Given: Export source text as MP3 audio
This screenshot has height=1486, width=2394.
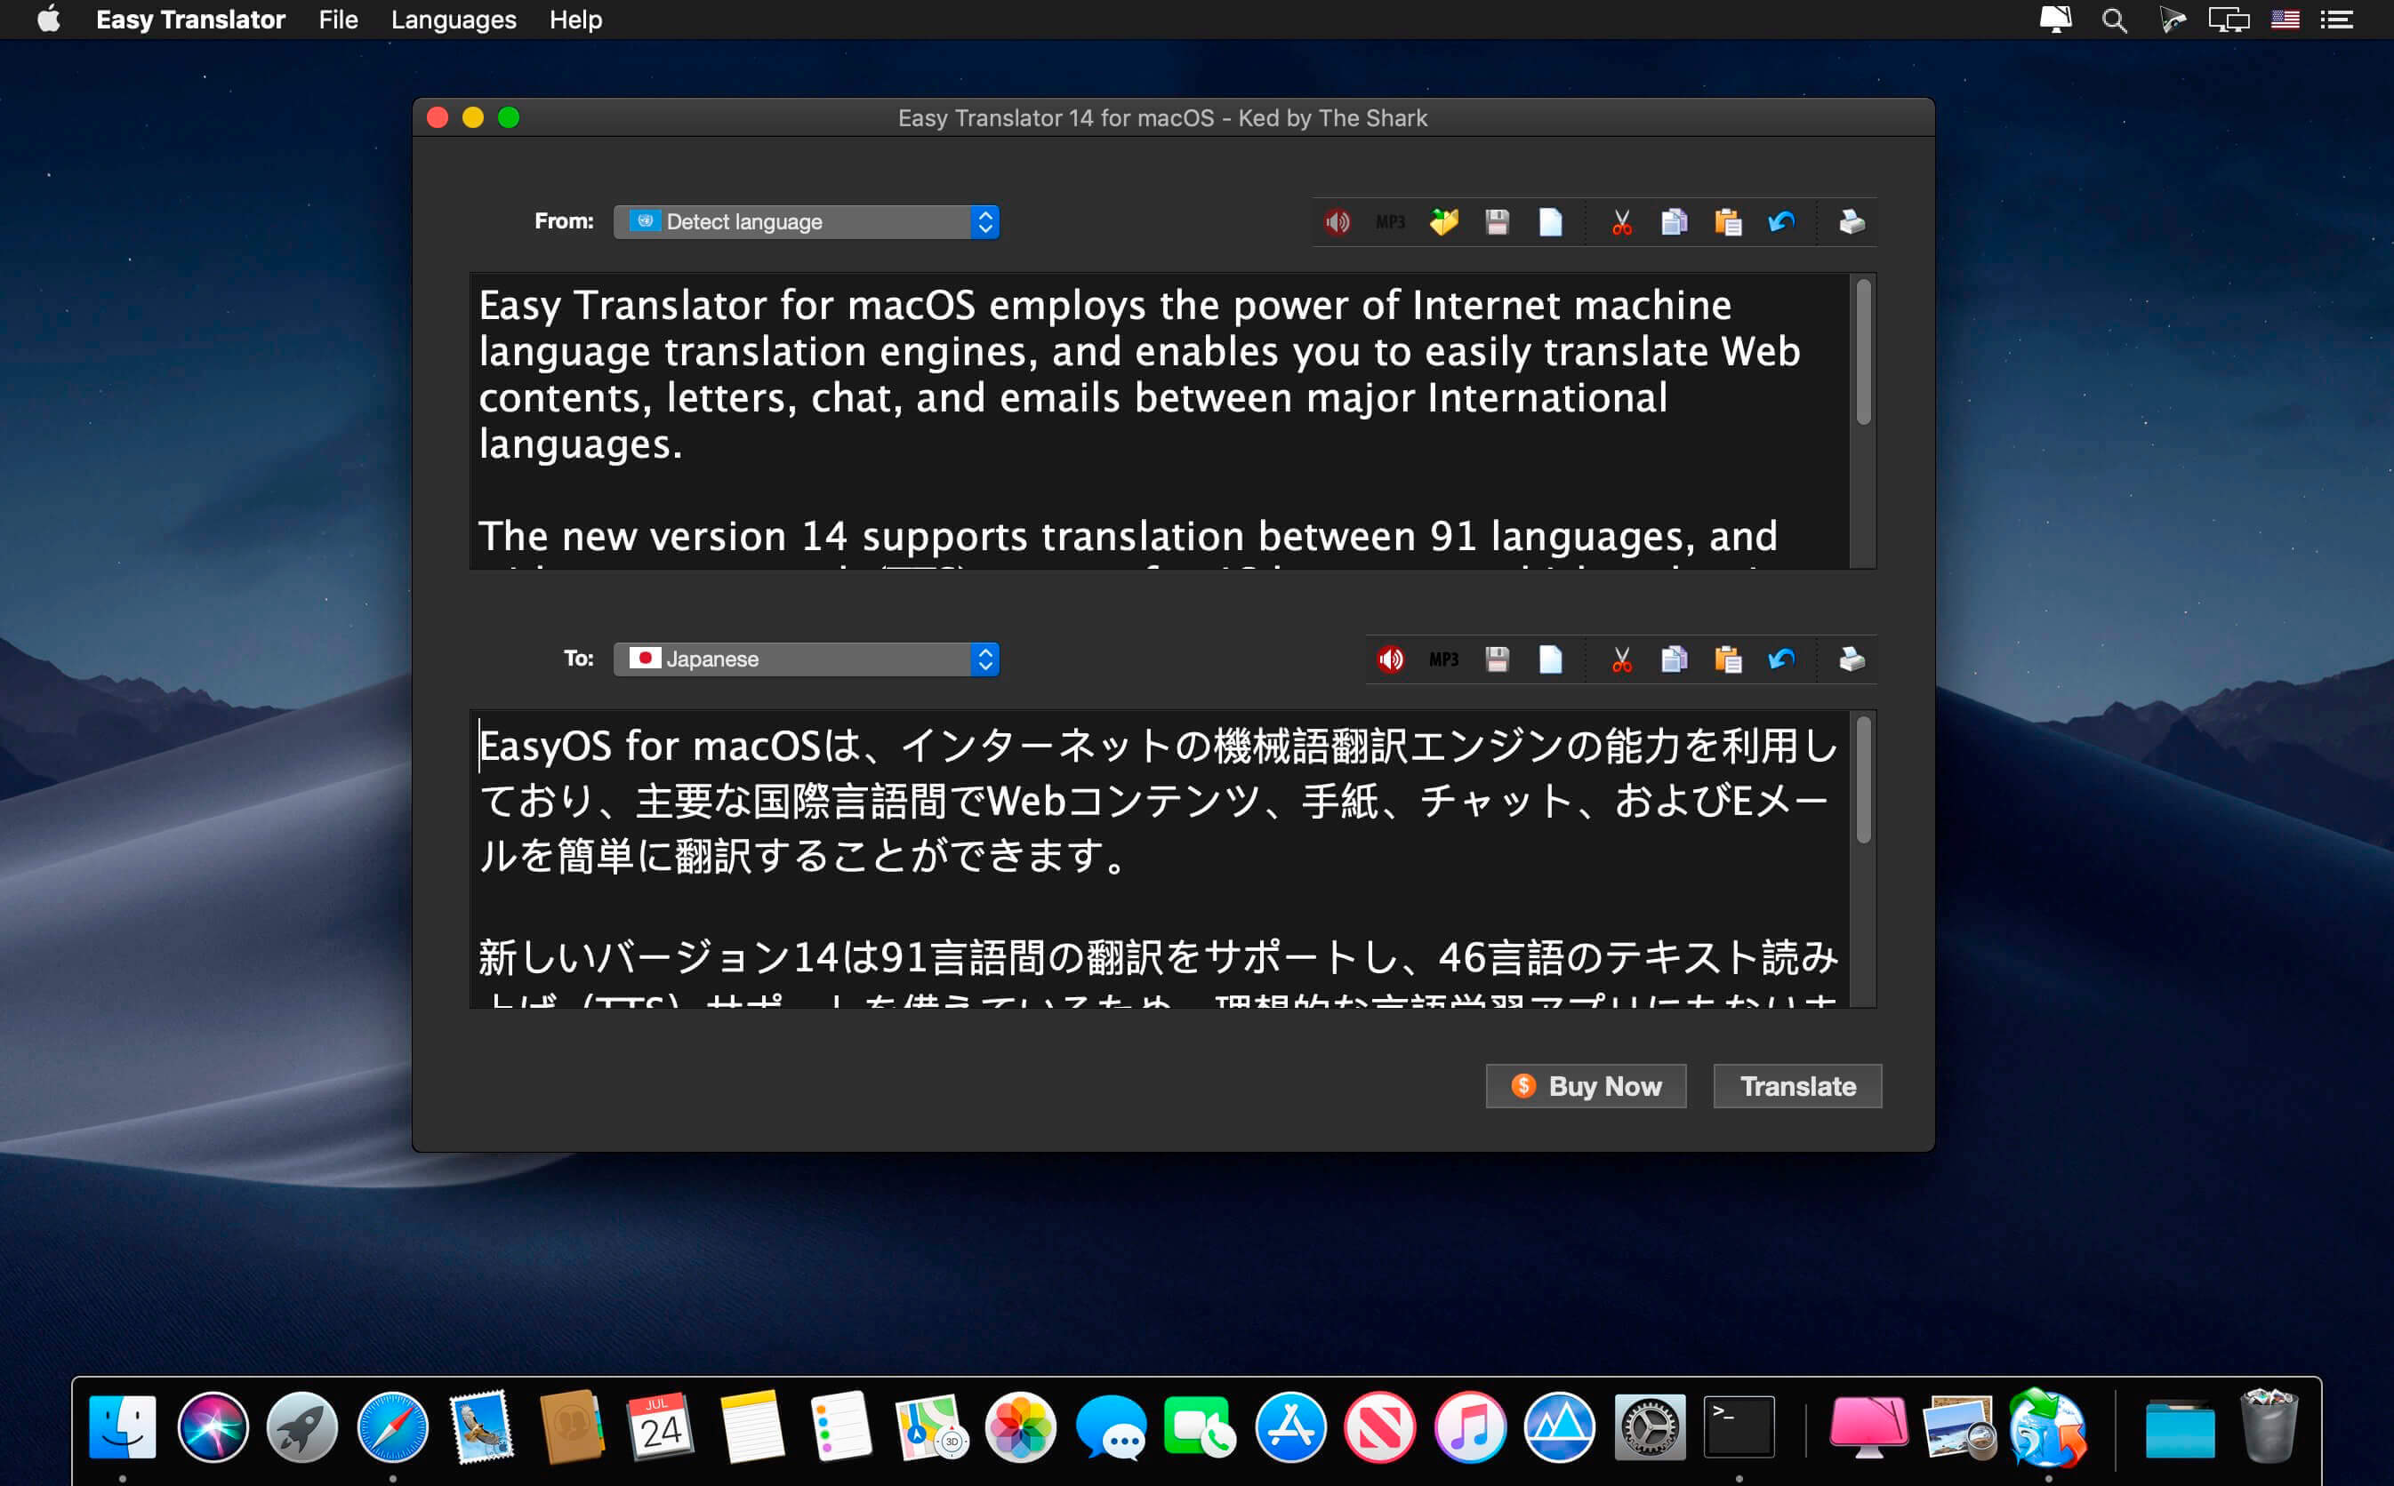Looking at the screenshot, I should pos(1390,222).
